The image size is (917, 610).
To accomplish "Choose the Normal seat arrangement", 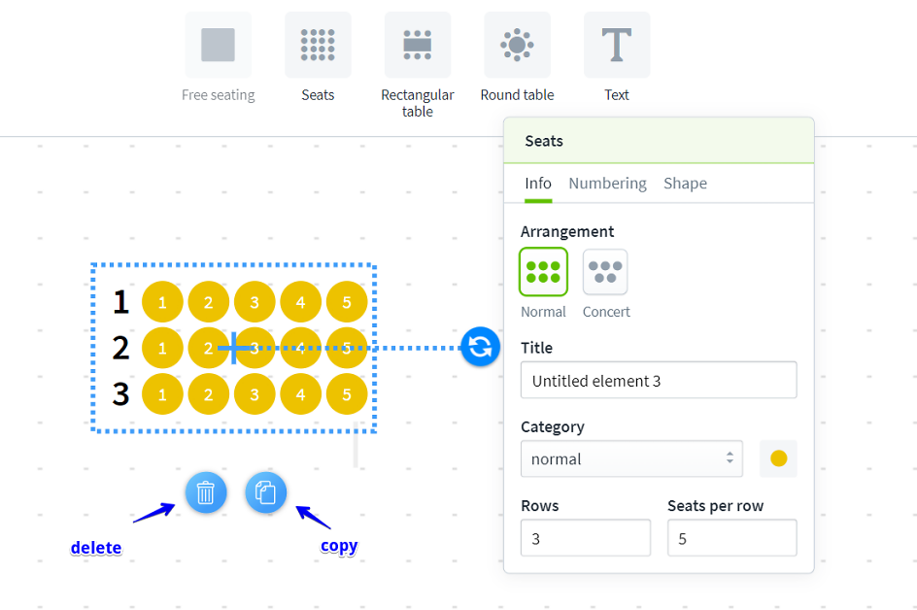I will [543, 272].
